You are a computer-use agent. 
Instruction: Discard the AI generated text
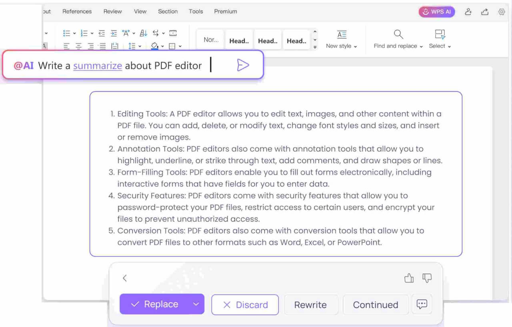[x=245, y=305]
